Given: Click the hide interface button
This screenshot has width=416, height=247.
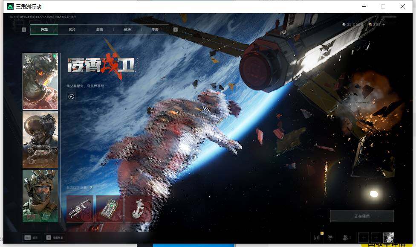Looking at the screenshot, I should (x=55, y=238).
